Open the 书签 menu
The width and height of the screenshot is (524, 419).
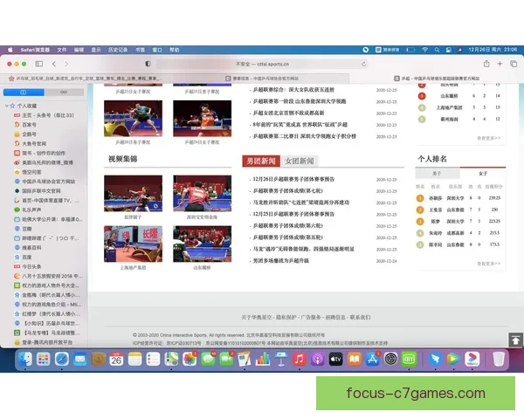point(140,50)
